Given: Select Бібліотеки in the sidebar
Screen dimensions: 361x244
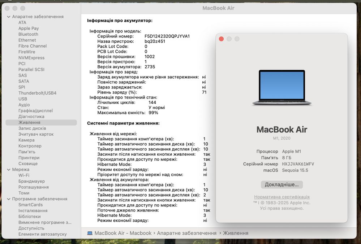Looking at the screenshot, I should 30,217.
